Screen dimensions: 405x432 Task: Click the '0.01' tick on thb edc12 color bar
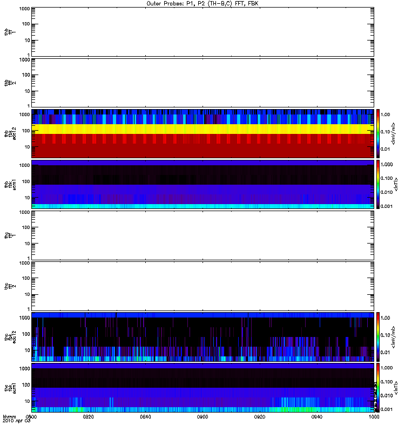pyautogui.click(x=385, y=149)
